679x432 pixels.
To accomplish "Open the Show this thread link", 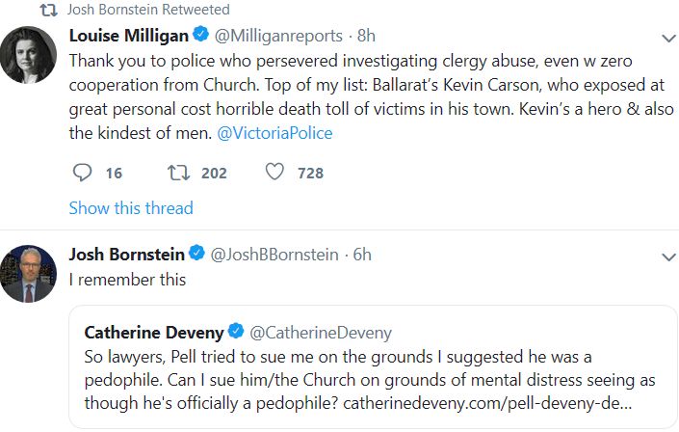I will coord(131,208).
